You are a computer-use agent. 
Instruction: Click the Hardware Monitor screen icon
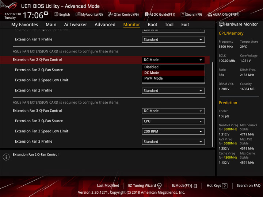[x=221, y=24]
